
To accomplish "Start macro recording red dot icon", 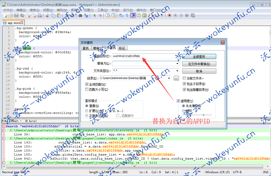I will pos(170,16).
